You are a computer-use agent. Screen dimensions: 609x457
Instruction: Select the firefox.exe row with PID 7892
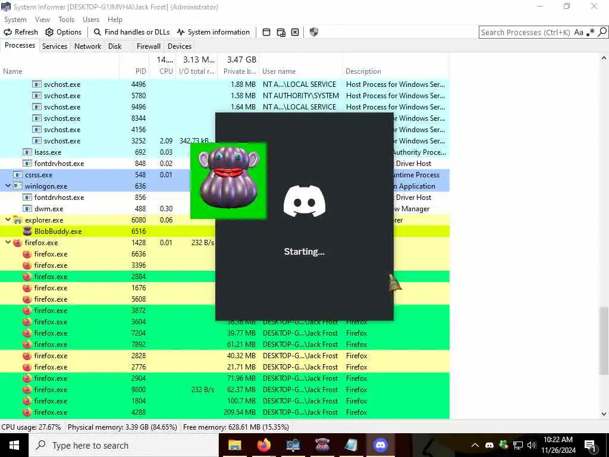click(x=224, y=345)
